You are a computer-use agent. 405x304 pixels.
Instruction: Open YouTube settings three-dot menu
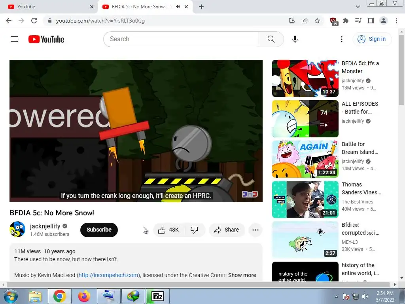pos(341,39)
